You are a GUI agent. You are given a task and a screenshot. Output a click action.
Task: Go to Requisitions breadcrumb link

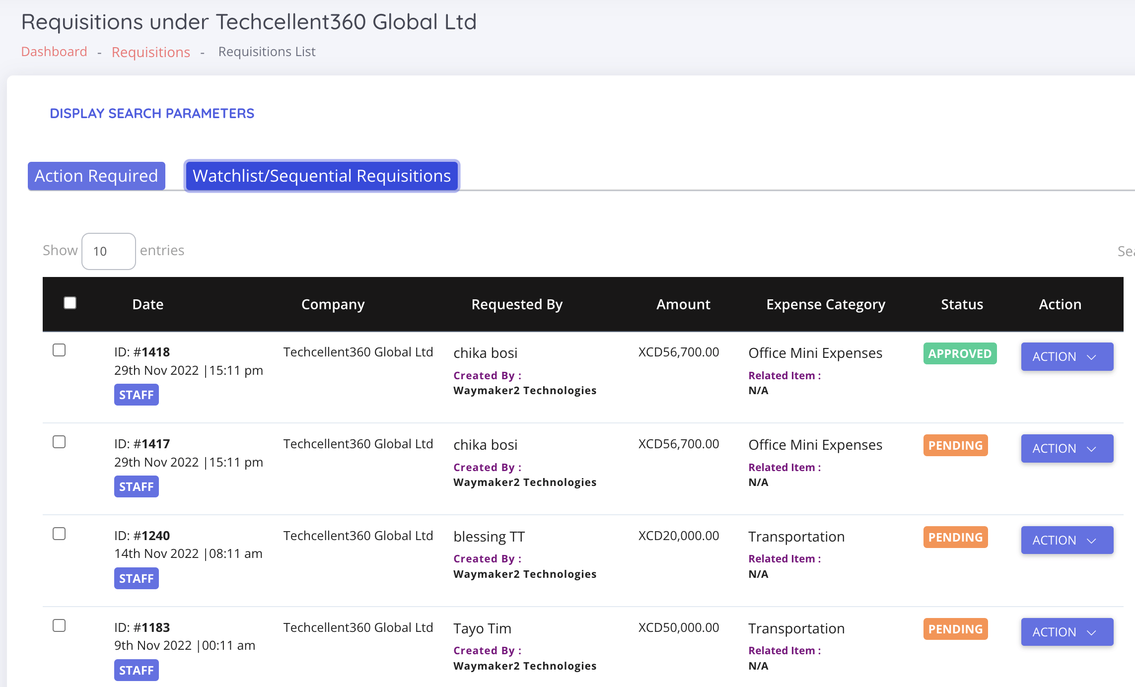[150, 52]
